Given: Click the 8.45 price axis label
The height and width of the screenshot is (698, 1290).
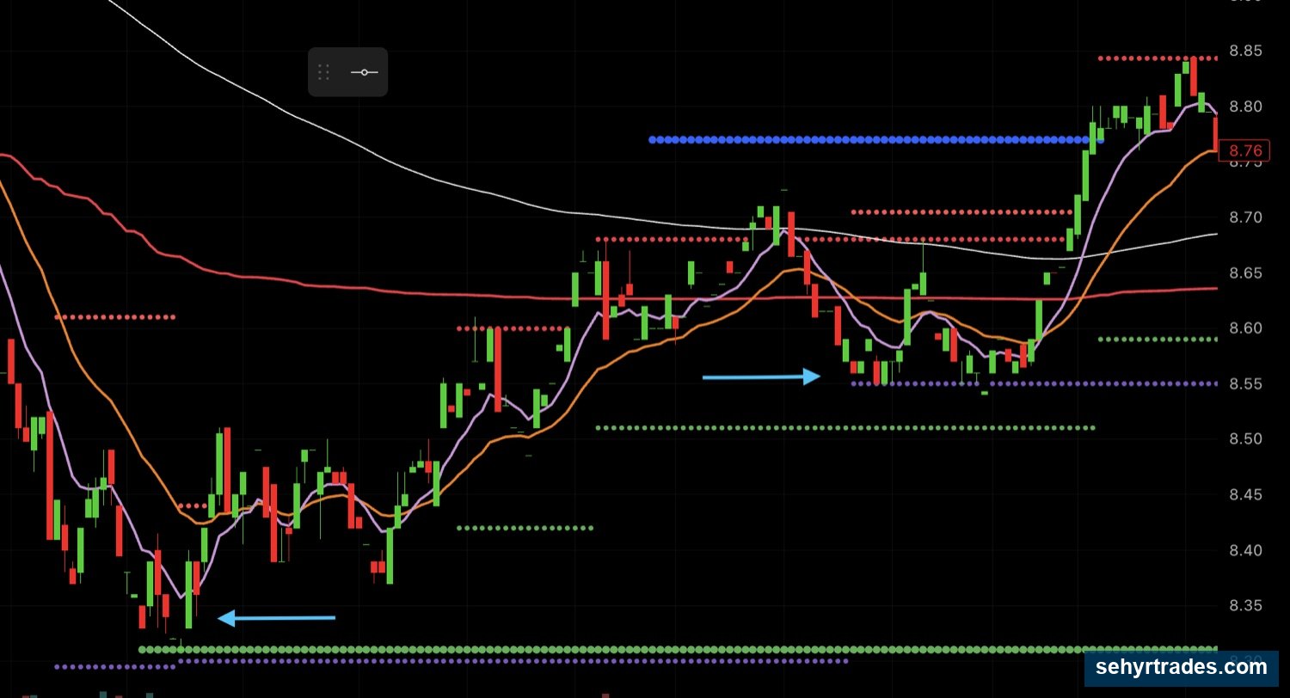Looking at the screenshot, I should click(x=1245, y=494).
